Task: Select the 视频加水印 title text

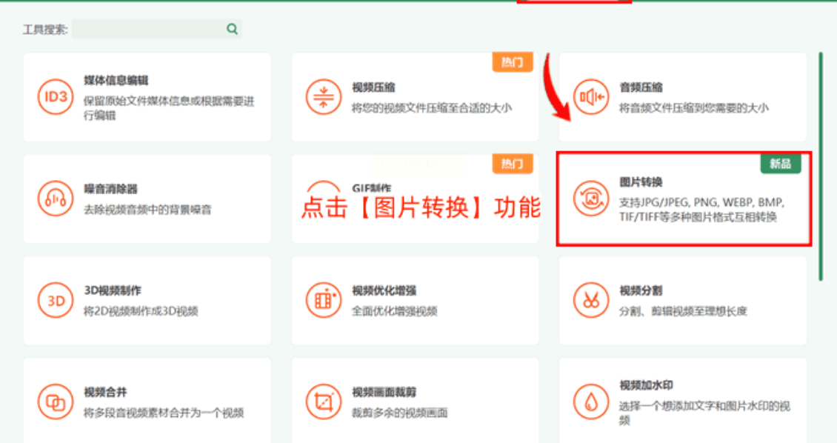Action: pyautogui.click(x=646, y=385)
